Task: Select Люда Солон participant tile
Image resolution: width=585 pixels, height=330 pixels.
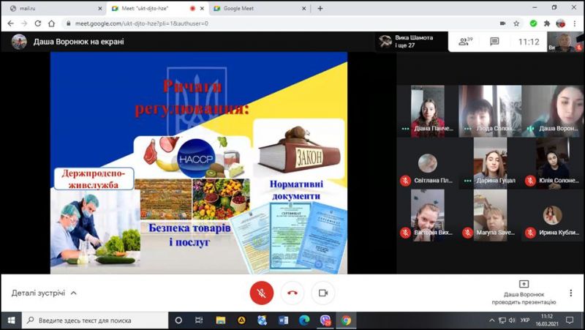Action: click(x=490, y=111)
